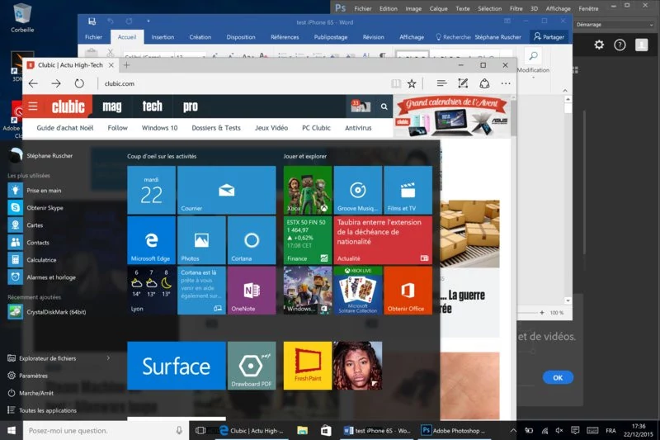Image resolution: width=660 pixels, height=440 pixels.
Task: Open the Store taskbar icon
Action: pyautogui.click(x=326, y=430)
